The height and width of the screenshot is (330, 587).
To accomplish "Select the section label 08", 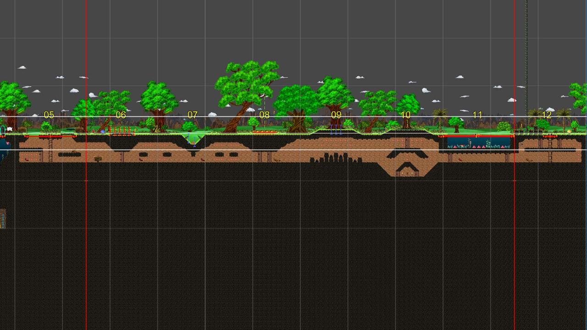I will [x=265, y=115].
